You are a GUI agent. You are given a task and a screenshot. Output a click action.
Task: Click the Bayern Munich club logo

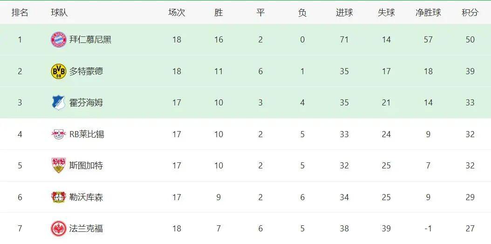(x=59, y=40)
